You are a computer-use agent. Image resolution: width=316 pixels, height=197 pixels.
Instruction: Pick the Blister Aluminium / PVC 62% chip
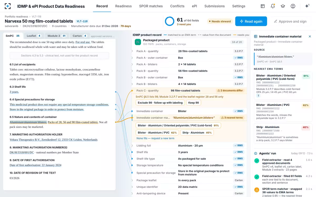157,133
